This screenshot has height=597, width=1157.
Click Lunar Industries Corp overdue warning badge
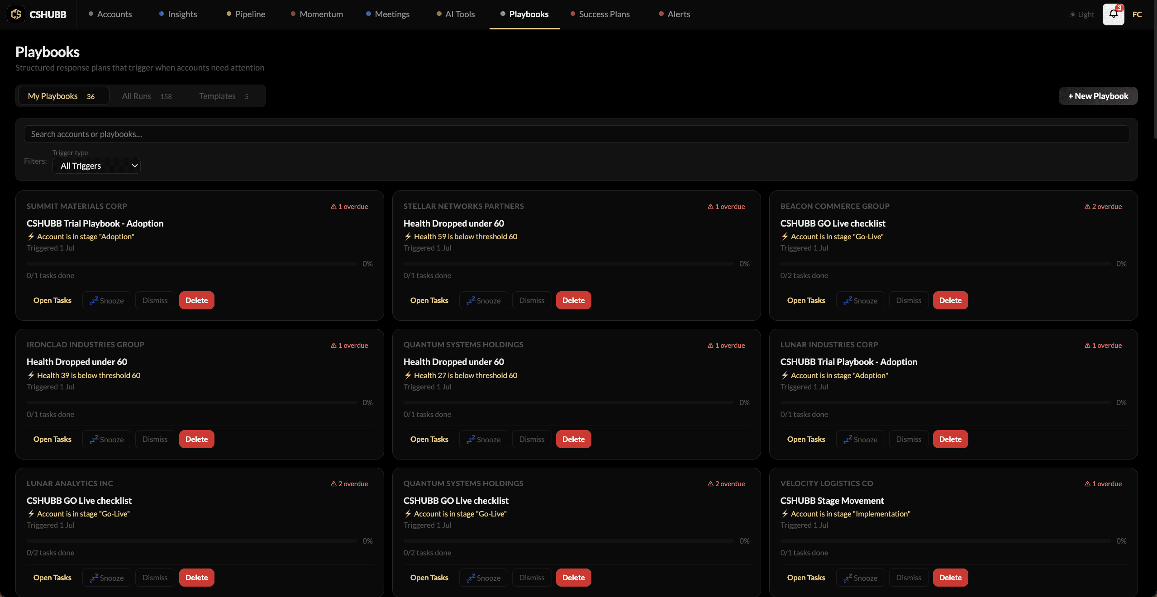point(1103,346)
